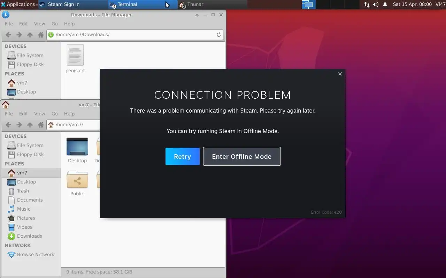
Task: Click the vm7 window home title icon
Action: [x=6, y=104]
